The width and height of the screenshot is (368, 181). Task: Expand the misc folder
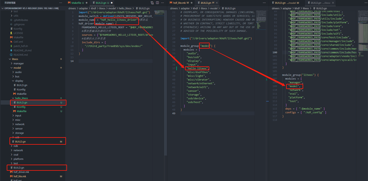[13, 120]
